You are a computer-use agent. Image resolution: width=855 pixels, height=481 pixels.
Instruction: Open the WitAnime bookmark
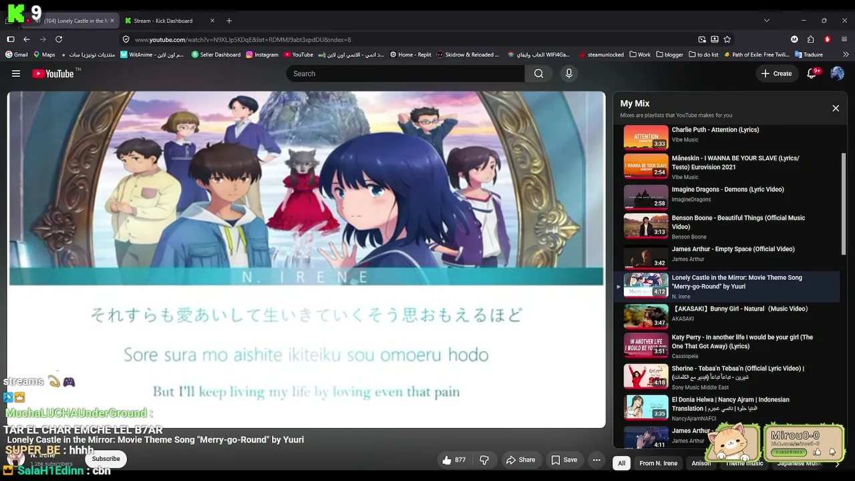point(152,55)
